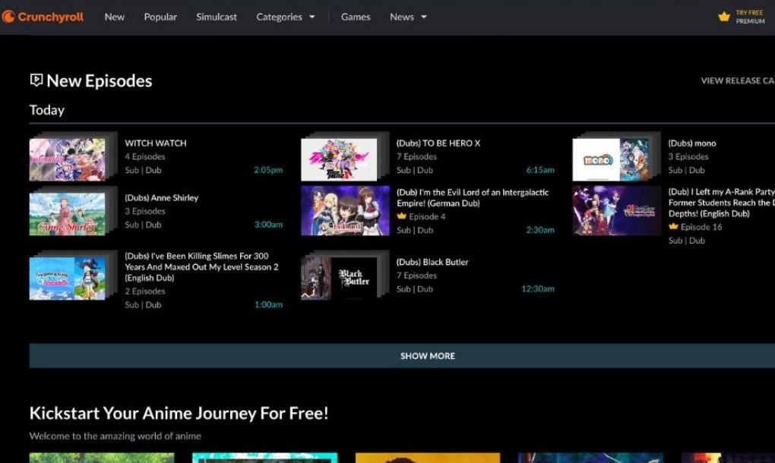Open the (Dubs) Black Butler title

point(432,262)
